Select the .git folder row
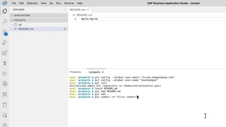 pos(39,25)
